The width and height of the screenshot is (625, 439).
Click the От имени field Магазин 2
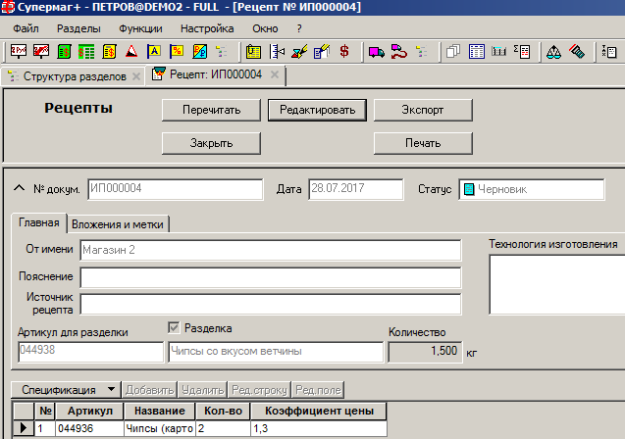tap(271, 250)
